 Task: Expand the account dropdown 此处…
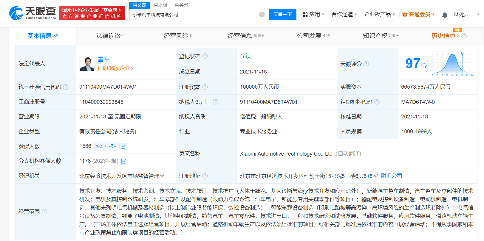tap(478, 14)
